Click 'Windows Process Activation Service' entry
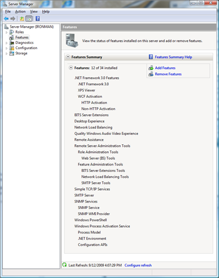The width and height of the screenshot is (219, 278). coord(102,226)
